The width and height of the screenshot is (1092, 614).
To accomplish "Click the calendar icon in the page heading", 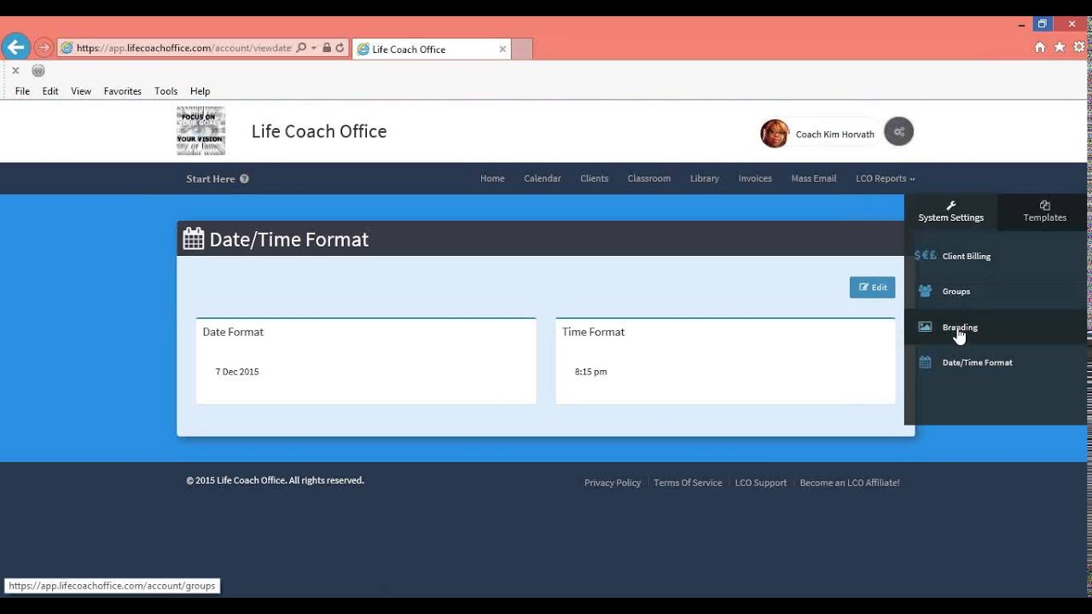I will point(194,239).
